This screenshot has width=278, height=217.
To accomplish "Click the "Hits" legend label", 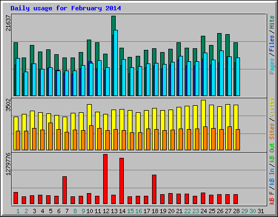I will click(272, 22).
